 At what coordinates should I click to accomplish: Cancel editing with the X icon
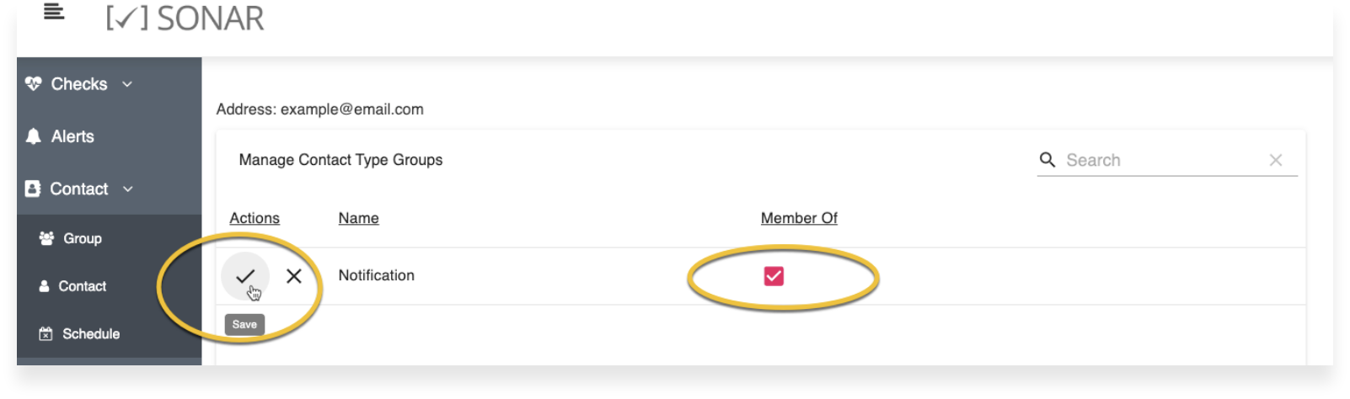[x=293, y=276]
